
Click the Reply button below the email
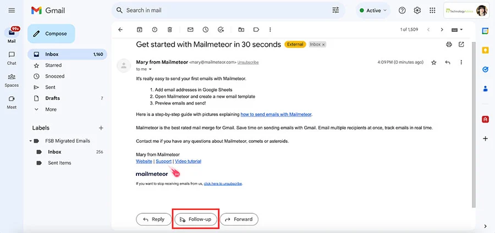coord(154,219)
